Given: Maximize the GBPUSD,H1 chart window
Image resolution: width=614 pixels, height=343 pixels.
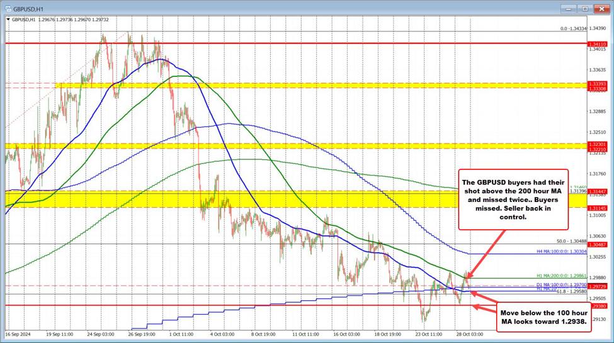Looking at the screenshot, I should click(584, 9).
